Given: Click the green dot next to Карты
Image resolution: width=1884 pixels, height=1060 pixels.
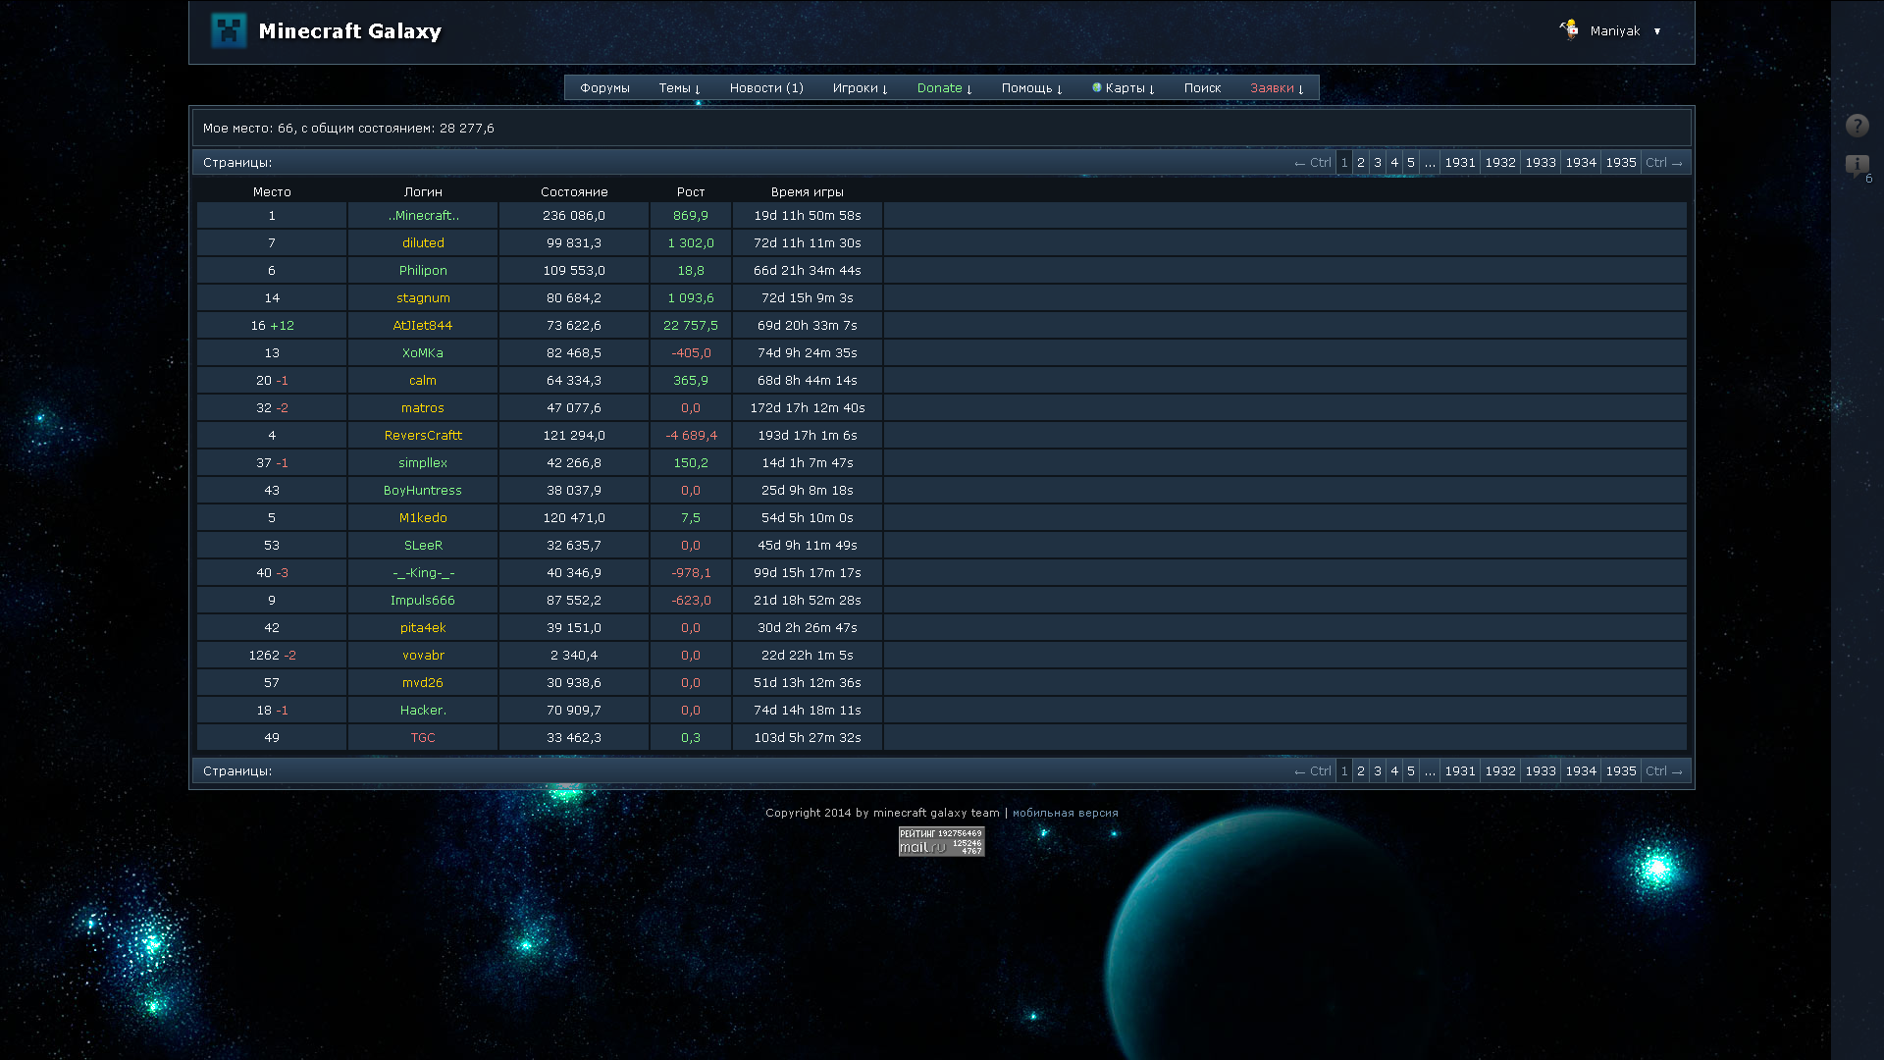Looking at the screenshot, I should click(x=1097, y=87).
